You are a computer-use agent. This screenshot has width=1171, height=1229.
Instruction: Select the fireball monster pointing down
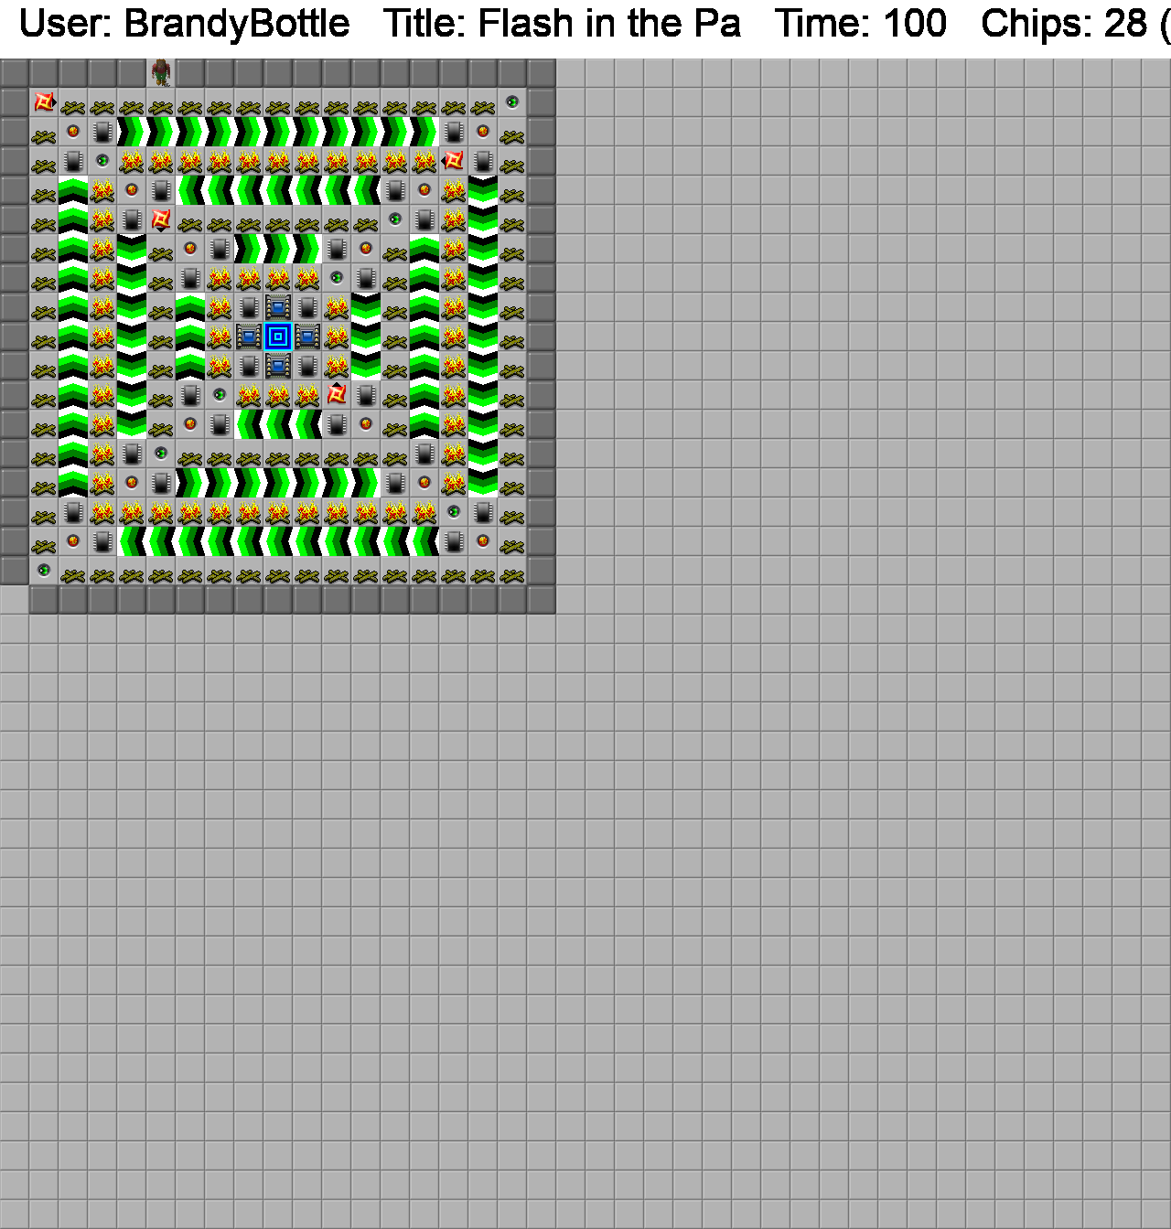tap(161, 219)
